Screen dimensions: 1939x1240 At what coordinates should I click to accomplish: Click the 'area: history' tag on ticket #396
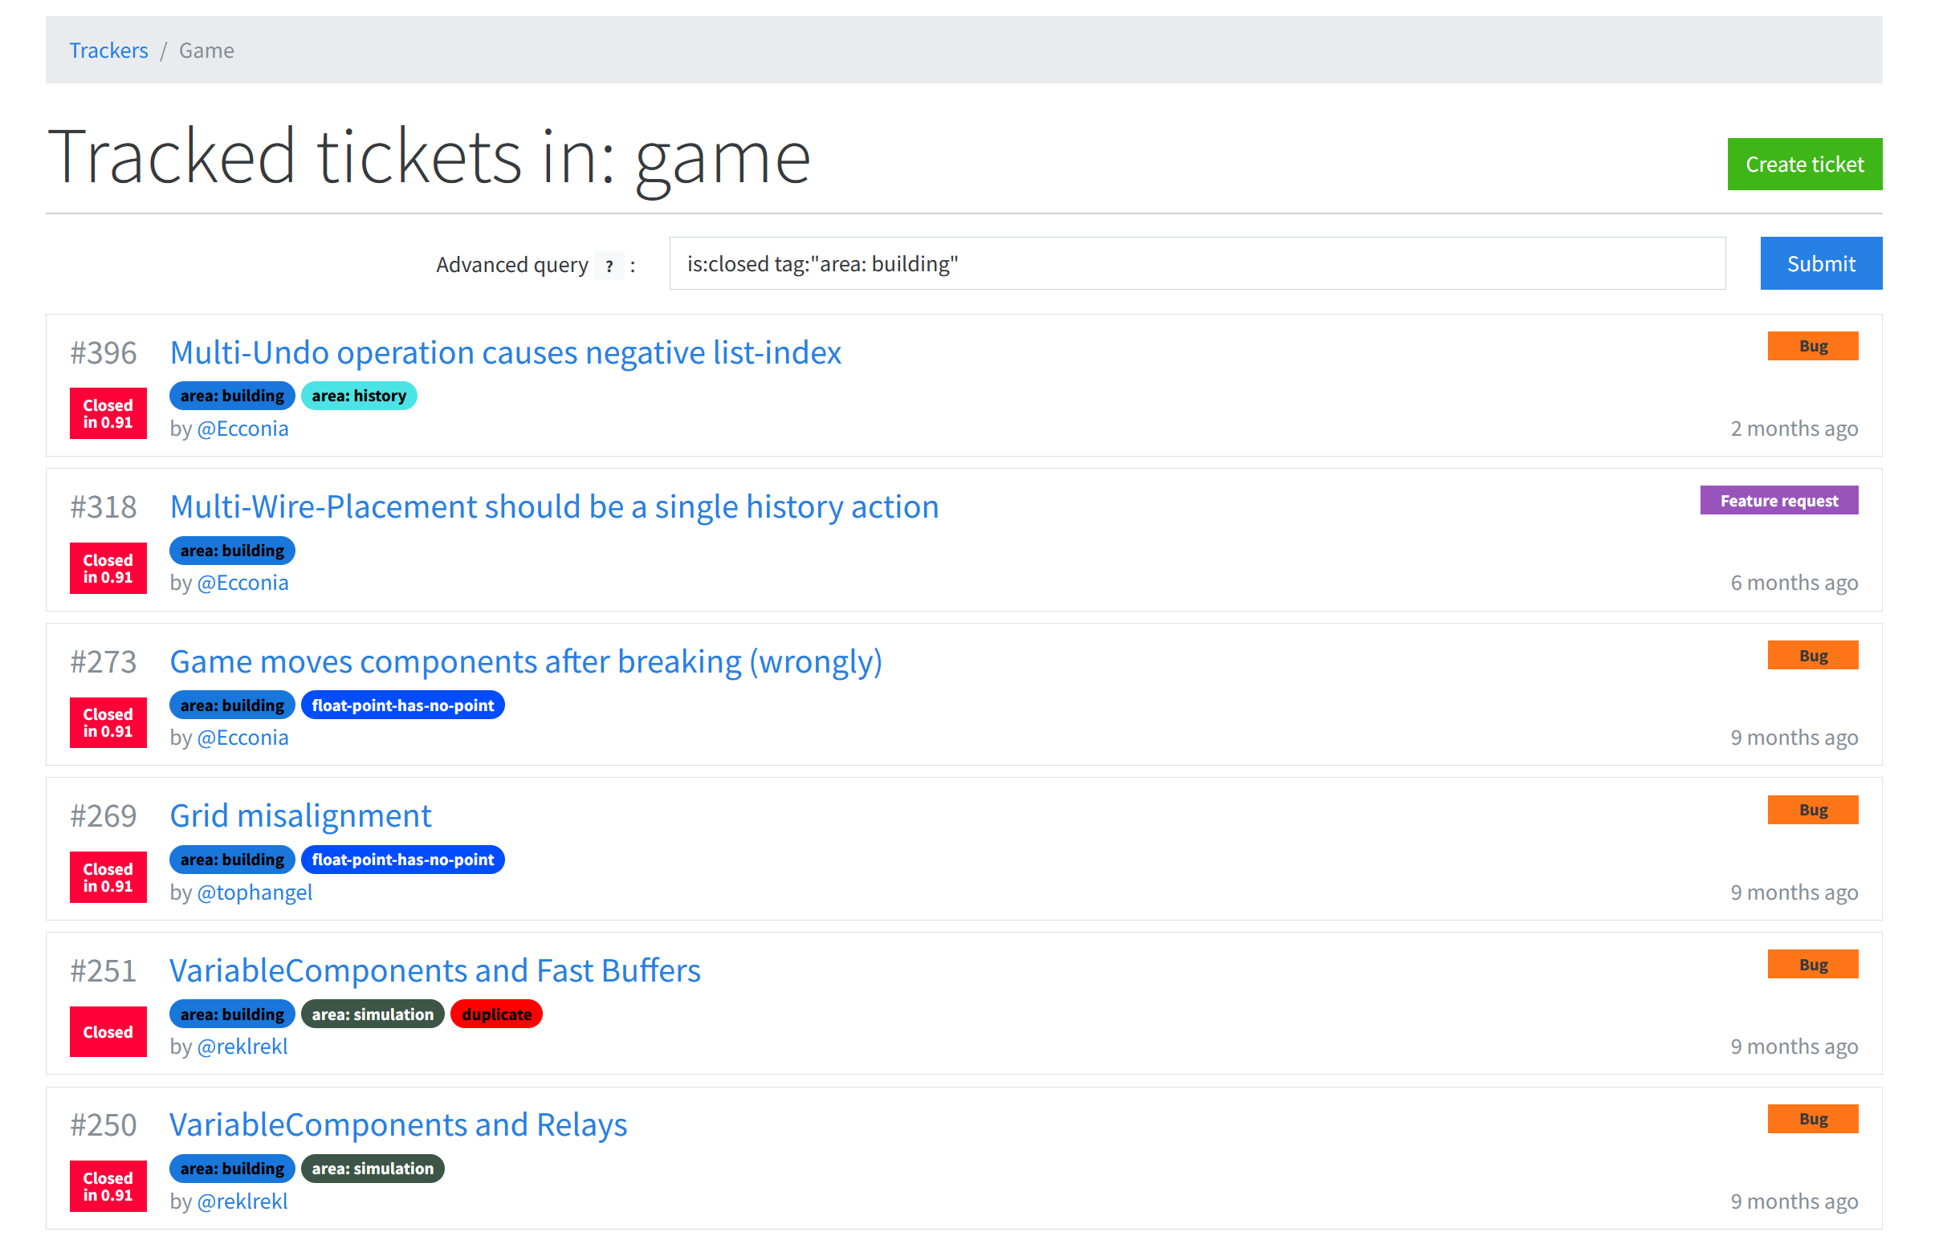(358, 396)
